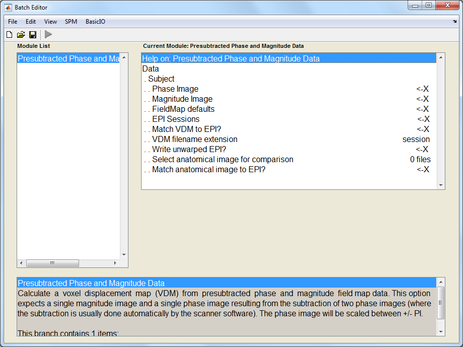Select the FieldMap defaults item
The image size is (463, 347).
coord(183,109)
